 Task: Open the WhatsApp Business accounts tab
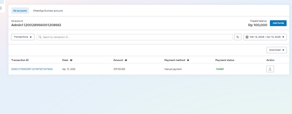[x=48, y=11]
